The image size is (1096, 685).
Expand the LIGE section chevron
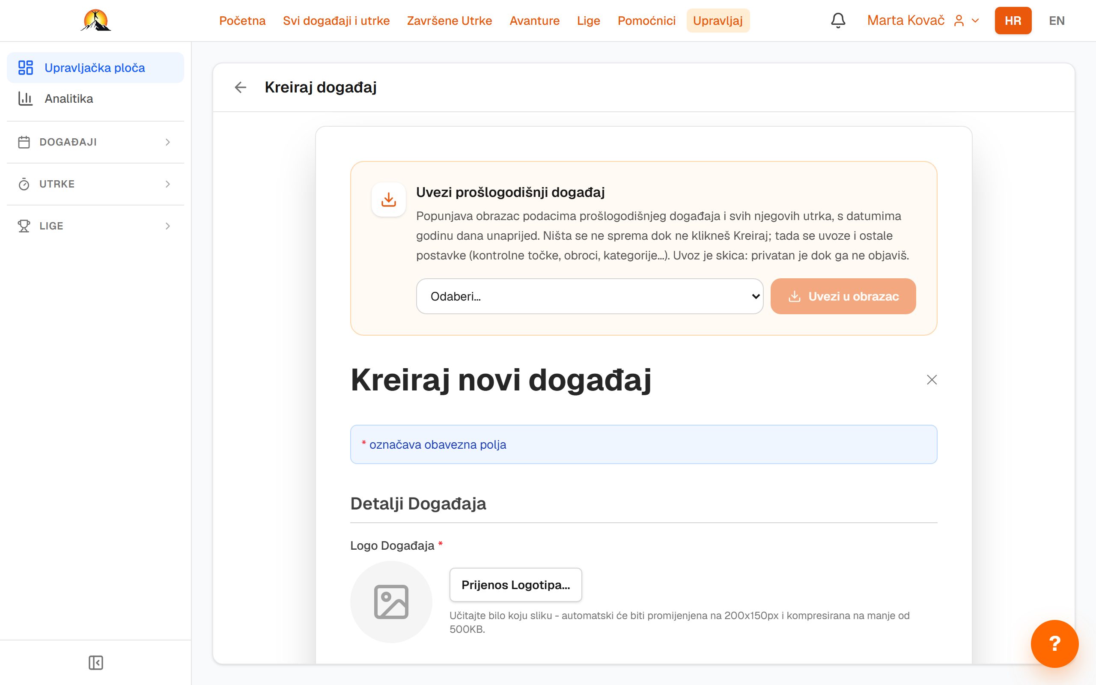167,226
